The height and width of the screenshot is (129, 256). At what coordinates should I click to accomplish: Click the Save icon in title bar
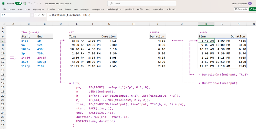[25, 3]
